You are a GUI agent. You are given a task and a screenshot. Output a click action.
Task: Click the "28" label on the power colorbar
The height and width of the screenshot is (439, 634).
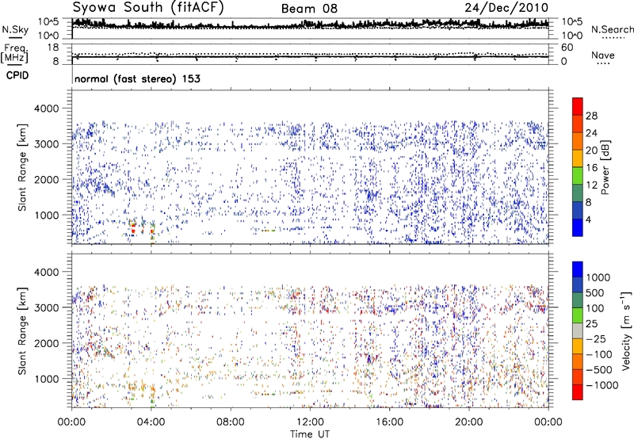tap(591, 116)
